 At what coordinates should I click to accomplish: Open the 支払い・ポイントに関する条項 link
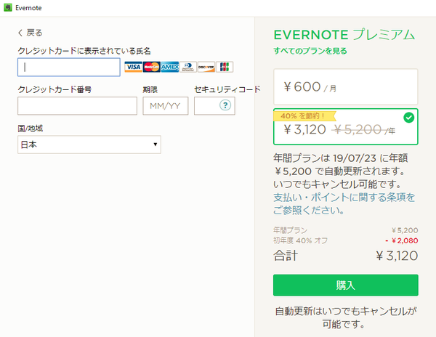click(344, 203)
